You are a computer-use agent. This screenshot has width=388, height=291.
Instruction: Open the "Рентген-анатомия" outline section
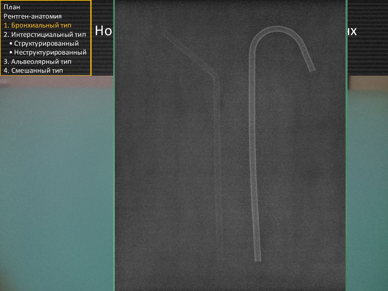point(32,16)
